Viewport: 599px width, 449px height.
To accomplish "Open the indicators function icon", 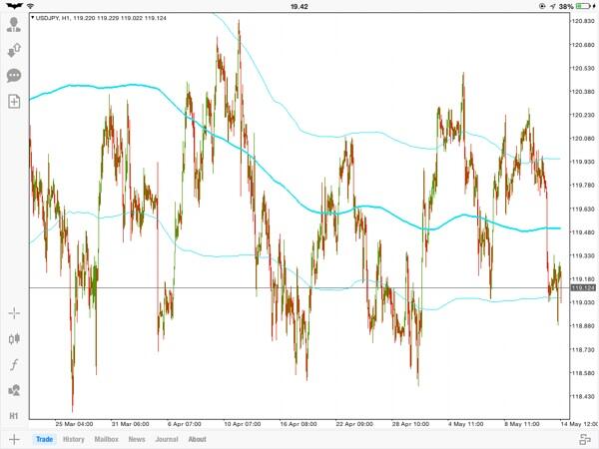I will [x=14, y=364].
